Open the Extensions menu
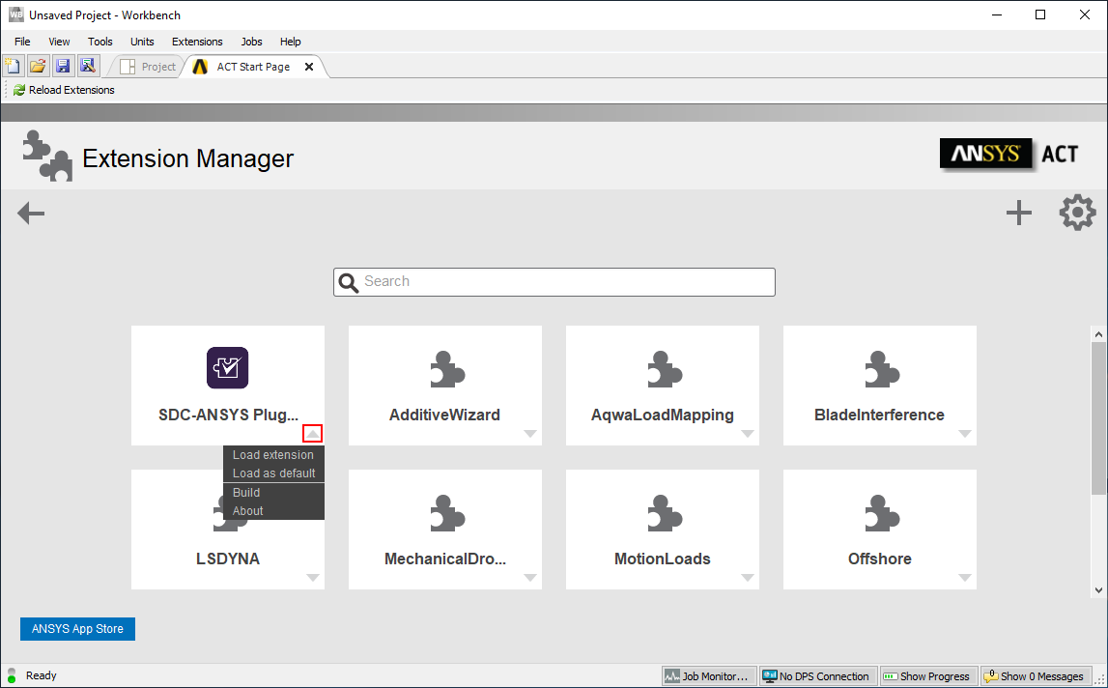 [197, 42]
